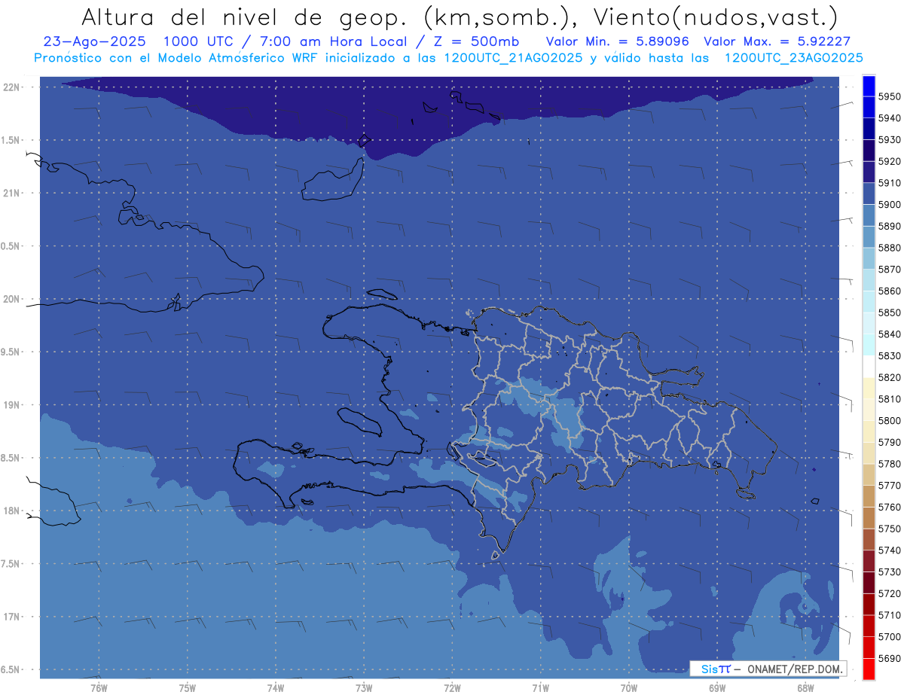Image resolution: width=904 pixels, height=698 pixels.
Task: Click the 75W longitude axis label
Action: [188, 687]
